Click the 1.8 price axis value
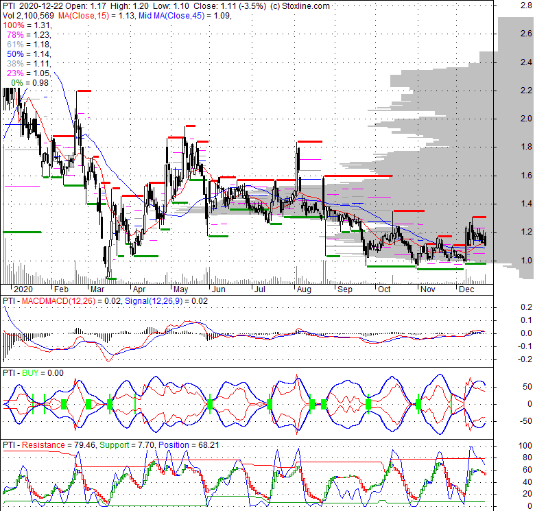Viewport: 535px width, 511px height. [x=526, y=147]
